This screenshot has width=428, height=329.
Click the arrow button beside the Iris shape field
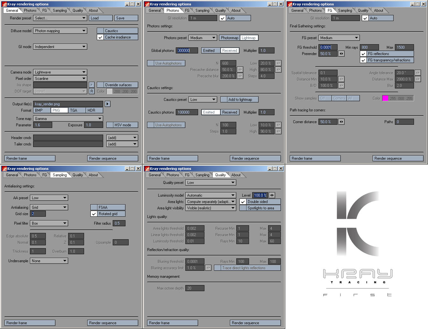[91, 85]
